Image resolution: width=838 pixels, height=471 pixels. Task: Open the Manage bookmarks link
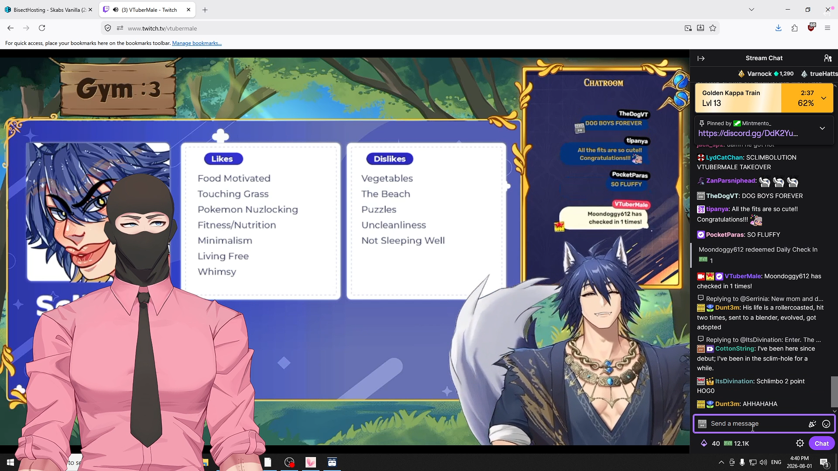[197, 43]
